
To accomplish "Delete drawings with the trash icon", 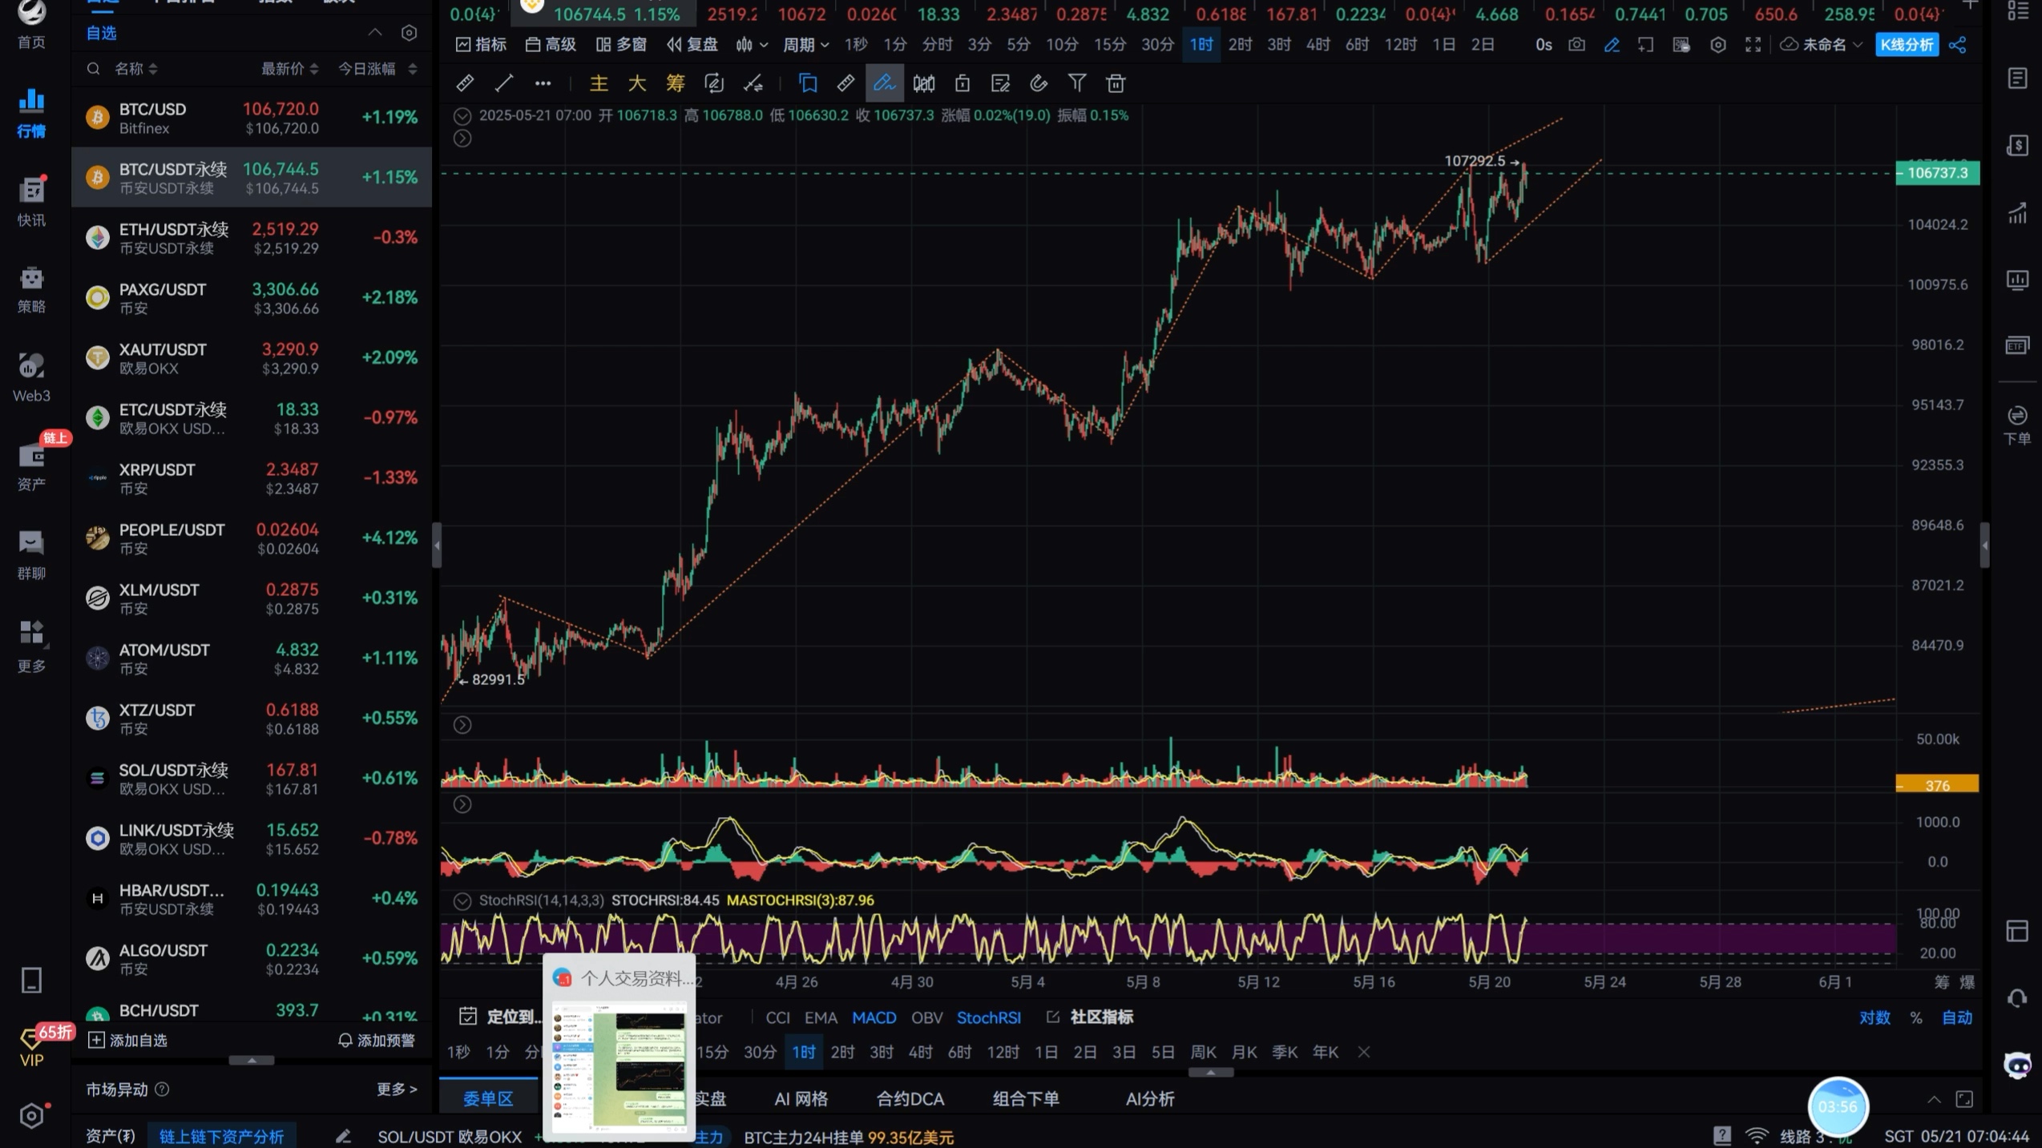I will pyautogui.click(x=1116, y=83).
